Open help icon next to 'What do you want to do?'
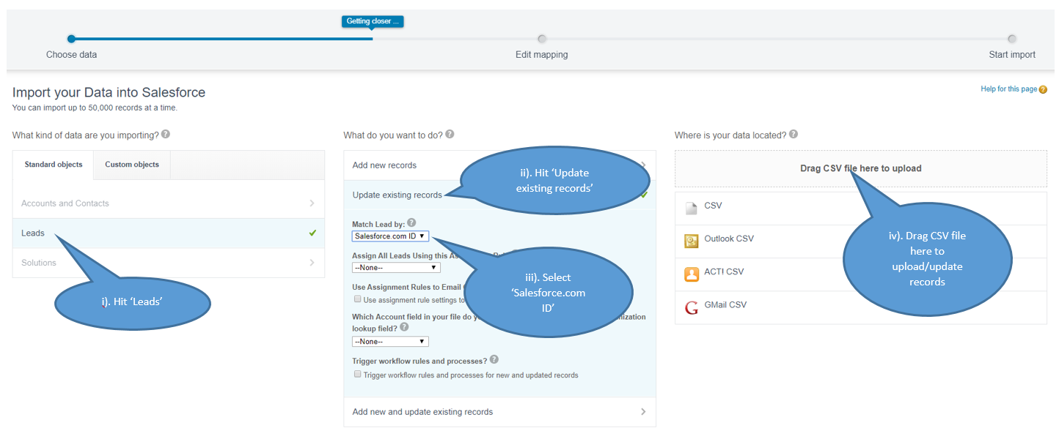The image size is (1059, 431). click(x=450, y=134)
